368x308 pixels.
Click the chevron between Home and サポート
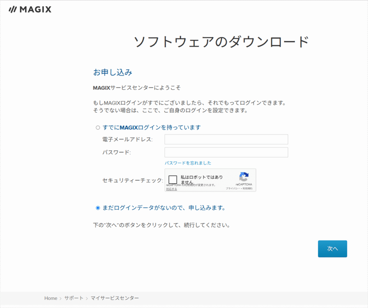click(61, 298)
